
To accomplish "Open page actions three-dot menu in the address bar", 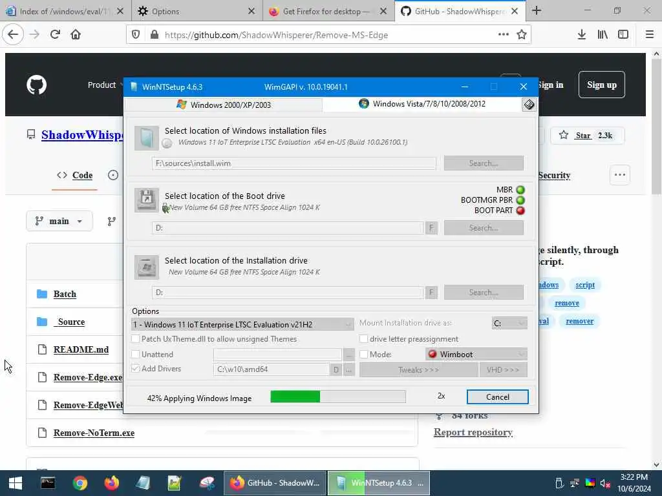I will [x=503, y=35].
